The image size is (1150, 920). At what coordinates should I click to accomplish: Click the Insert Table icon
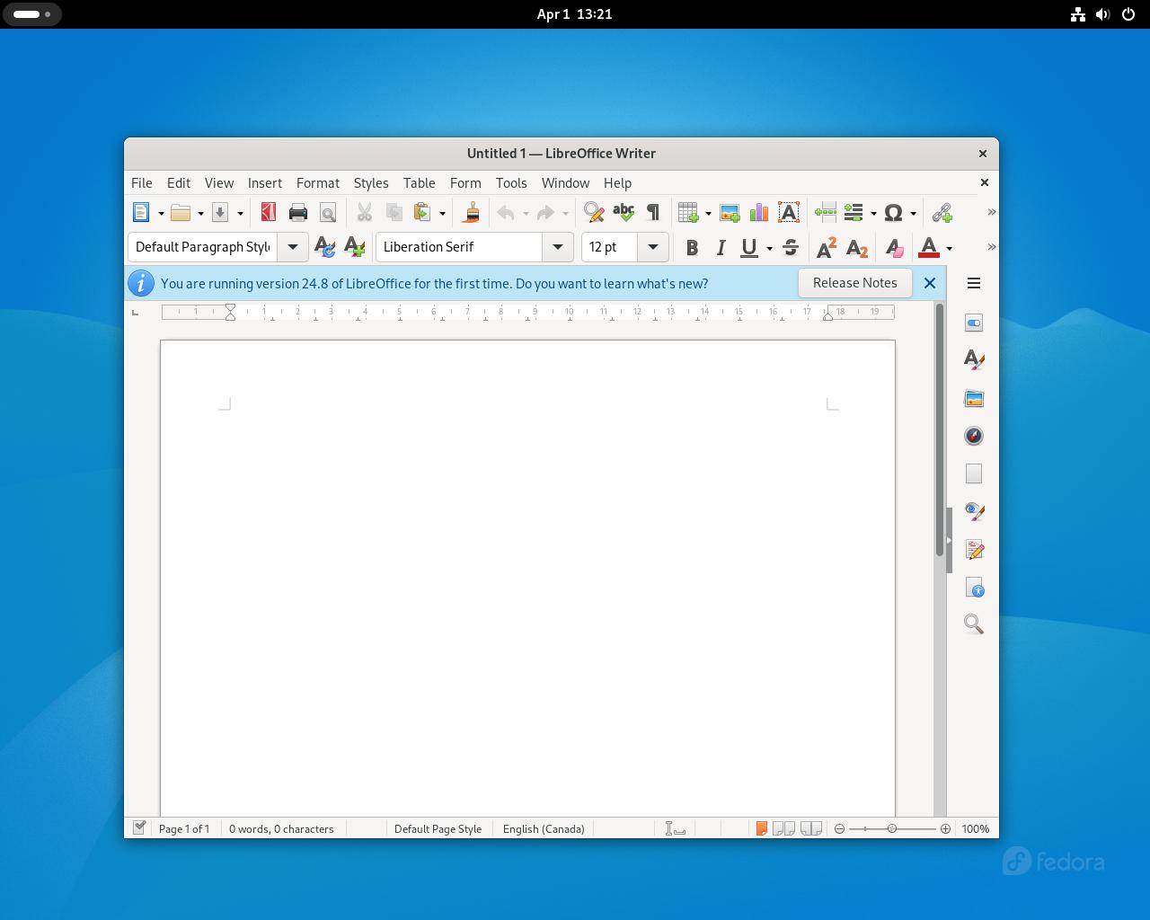pos(688,213)
